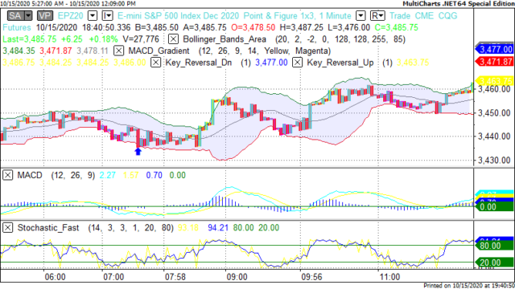The width and height of the screenshot is (515, 289).
Task: Click the Key_Reversal_Up indicator name
Action: [340, 63]
